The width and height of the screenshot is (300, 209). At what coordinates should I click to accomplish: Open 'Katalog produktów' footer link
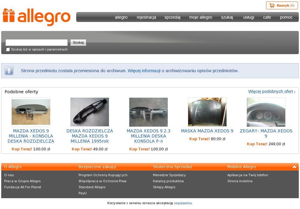click(168, 181)
